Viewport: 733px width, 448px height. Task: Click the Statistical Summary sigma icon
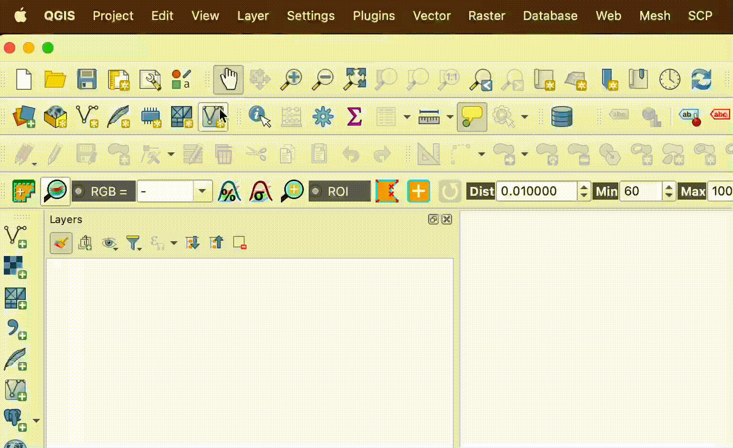coord(354,117)
